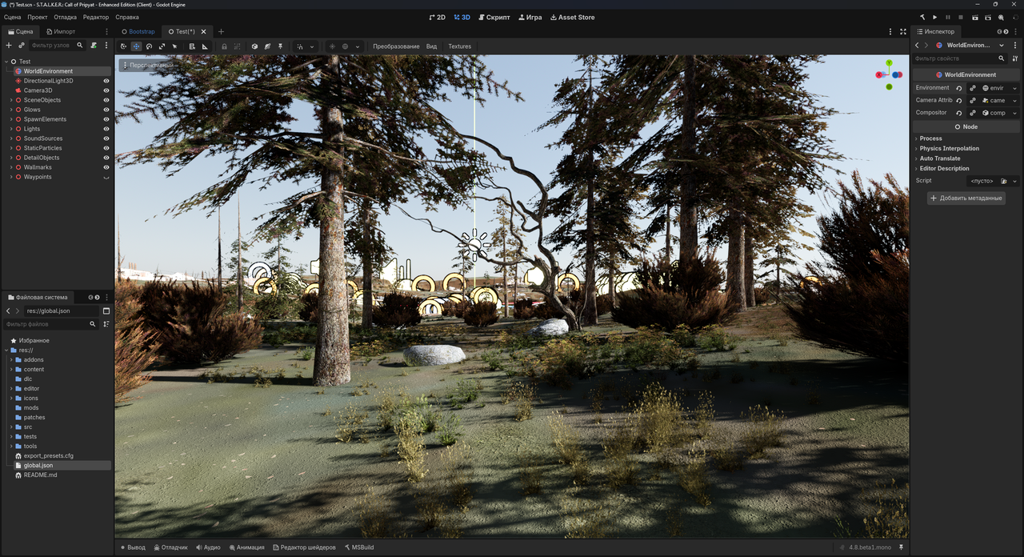Screen dimensions: 1024x557
Task: Toggle visibility of the Camera3D node
Action: point(106,90)
